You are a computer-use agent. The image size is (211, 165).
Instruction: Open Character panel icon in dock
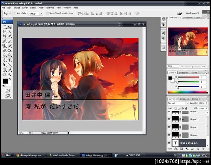coord(163,33)
